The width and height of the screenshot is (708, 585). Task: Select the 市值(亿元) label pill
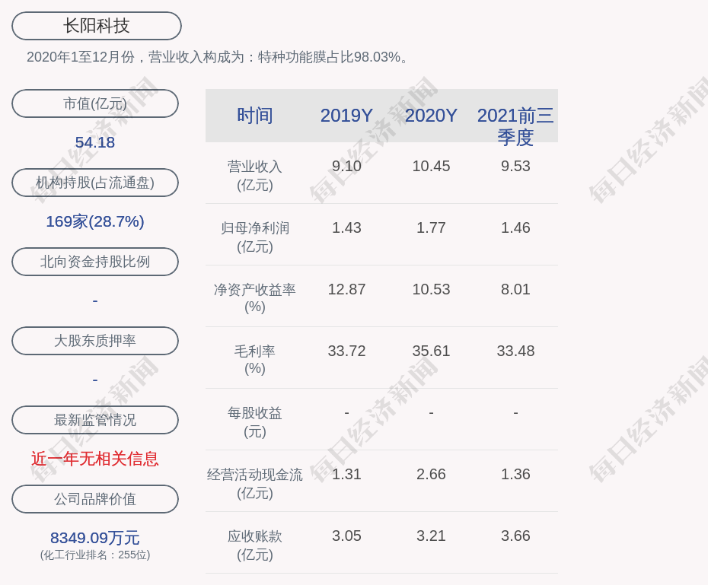(x=95, y=103)
